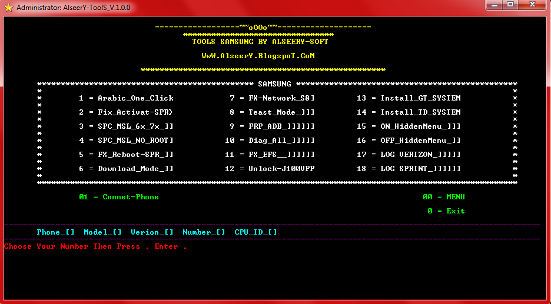
Task: Select option 18 LOG SPRINT
Action: [409, 169]
